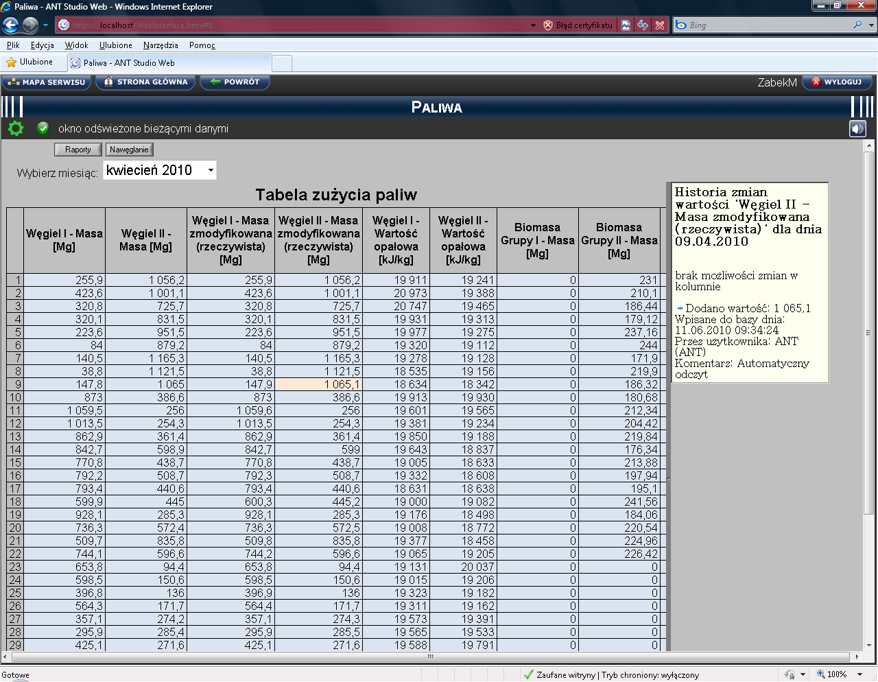Open the Błąd certyfikatu certificate warning
This screenshot has width=878, height=682.
pos(578,25)
